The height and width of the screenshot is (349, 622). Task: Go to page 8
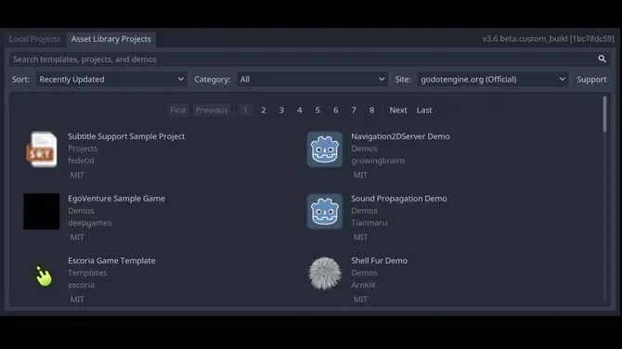coord(371,110)
